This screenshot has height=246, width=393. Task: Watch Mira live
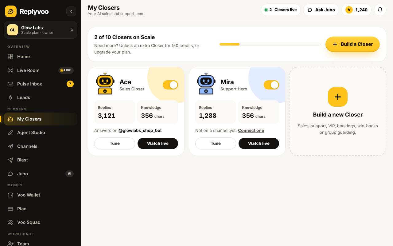click(259, 143)
